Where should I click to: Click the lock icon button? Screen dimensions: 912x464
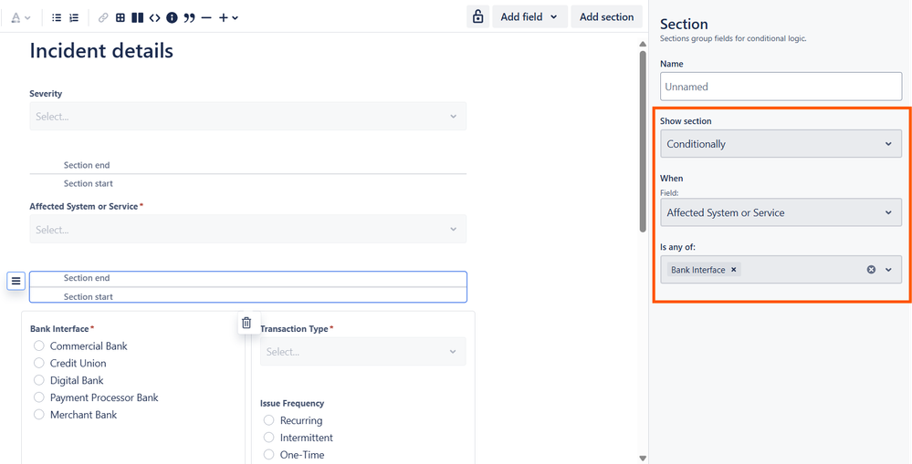pos(478,16)
